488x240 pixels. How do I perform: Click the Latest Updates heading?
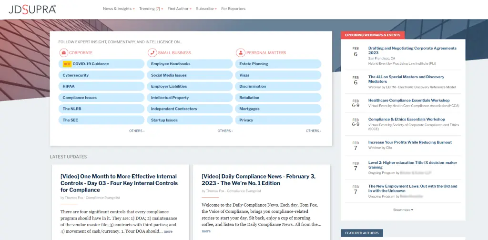tap(68, 157)
